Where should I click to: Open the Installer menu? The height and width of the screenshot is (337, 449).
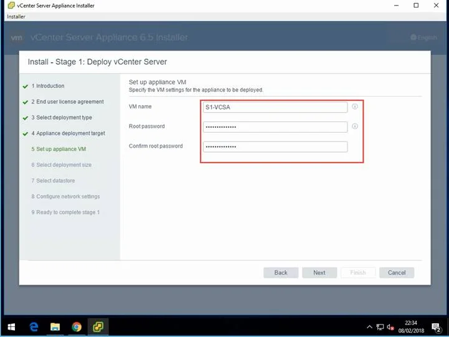click(x=16, y=17)
